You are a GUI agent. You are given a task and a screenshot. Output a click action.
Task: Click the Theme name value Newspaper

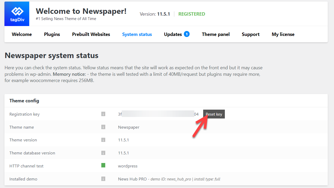coord(129,127)
